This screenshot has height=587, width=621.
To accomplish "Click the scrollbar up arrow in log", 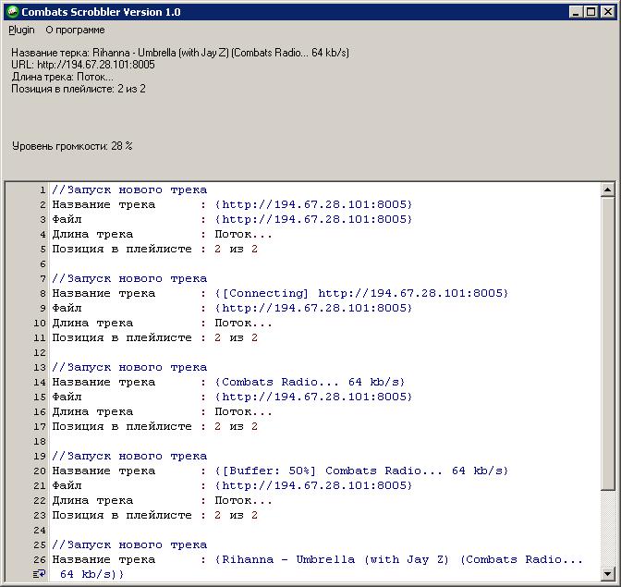I will pyautogui.click(x=607, y=190).
